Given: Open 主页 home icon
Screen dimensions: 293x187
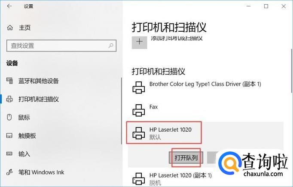Looking at the screenshot, I should pyautogui.click(x=10, y=27).
